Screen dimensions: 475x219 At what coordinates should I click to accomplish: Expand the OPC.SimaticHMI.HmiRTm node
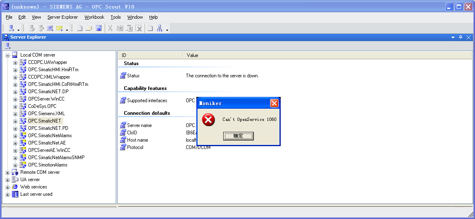[x=15, y=70]
